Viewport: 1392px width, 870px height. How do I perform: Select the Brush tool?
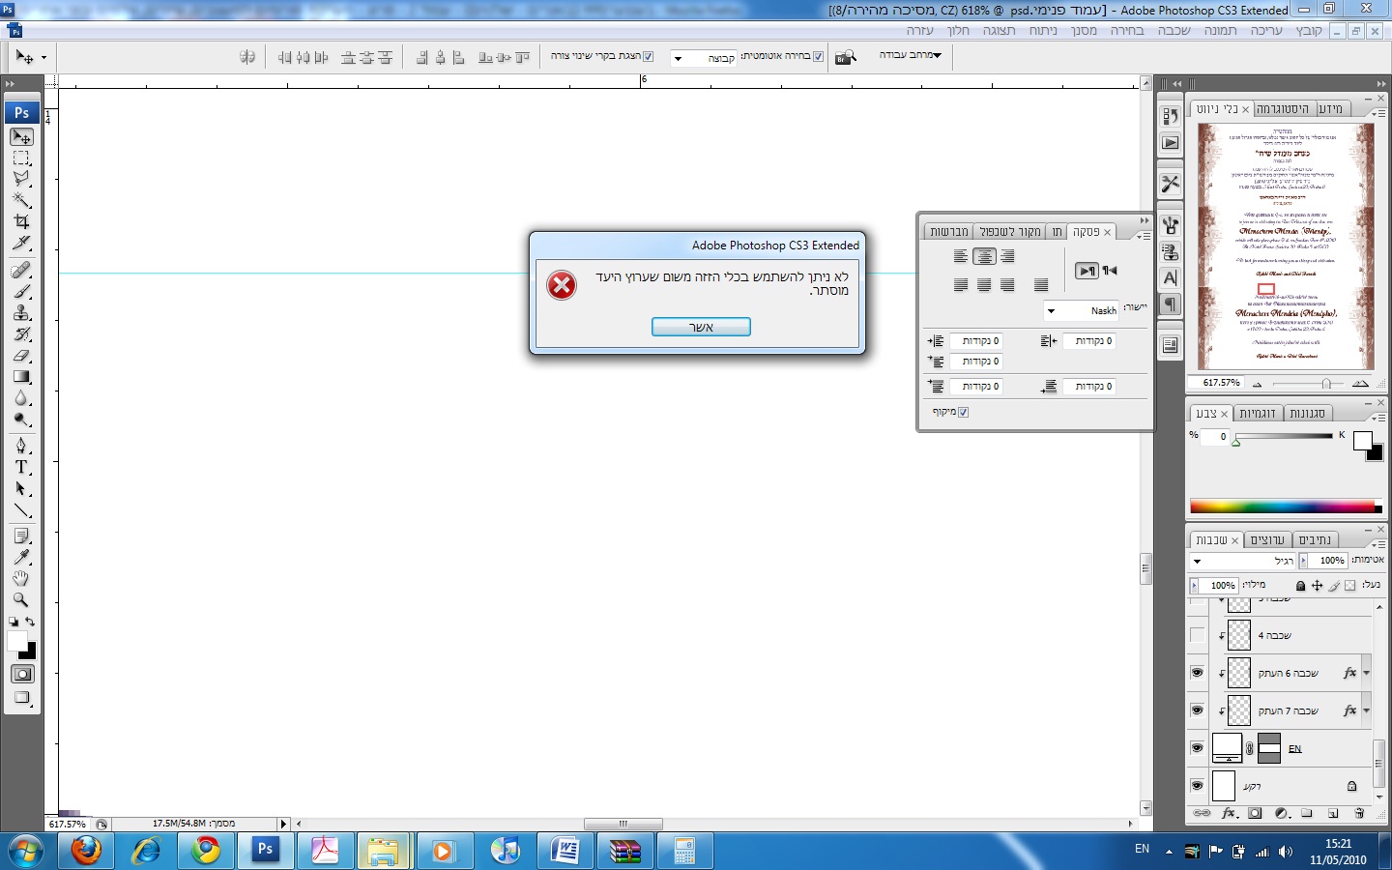21,291
